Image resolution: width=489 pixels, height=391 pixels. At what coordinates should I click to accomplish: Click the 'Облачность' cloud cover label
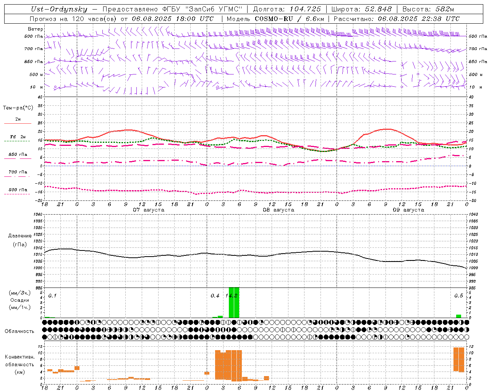tap(19, 331)
